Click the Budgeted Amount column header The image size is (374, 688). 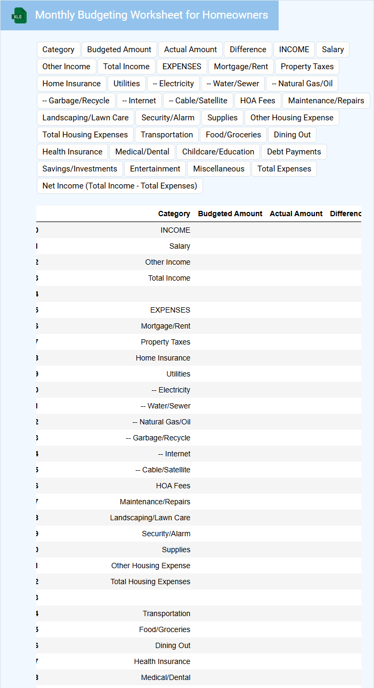230,214
